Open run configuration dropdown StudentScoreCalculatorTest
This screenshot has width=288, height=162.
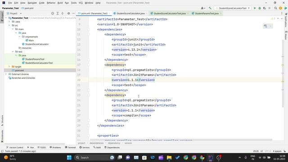233,8
